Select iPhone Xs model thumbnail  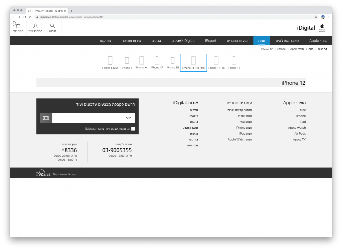(x=141, y=63)
